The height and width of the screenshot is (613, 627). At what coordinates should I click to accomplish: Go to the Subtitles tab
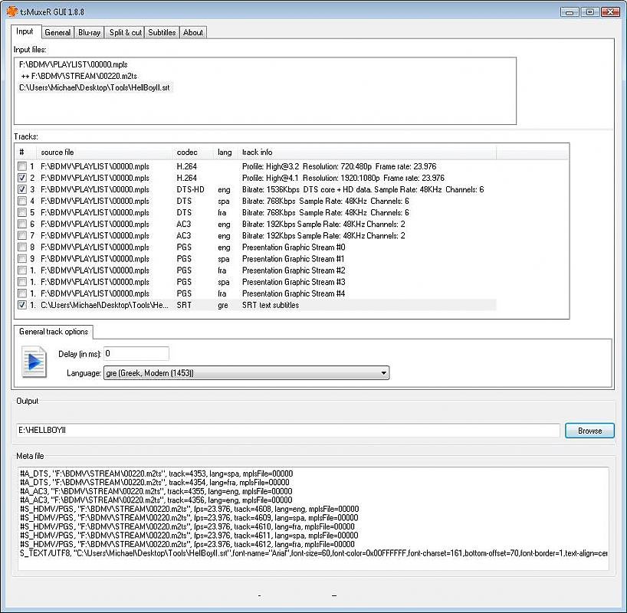tap(162, 32)
